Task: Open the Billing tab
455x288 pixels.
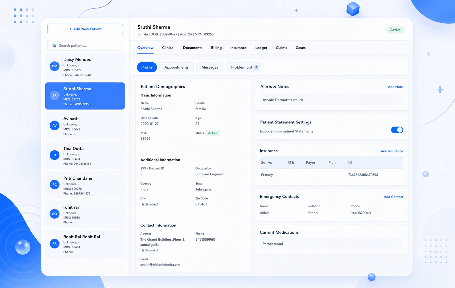Action: (216, 48)
